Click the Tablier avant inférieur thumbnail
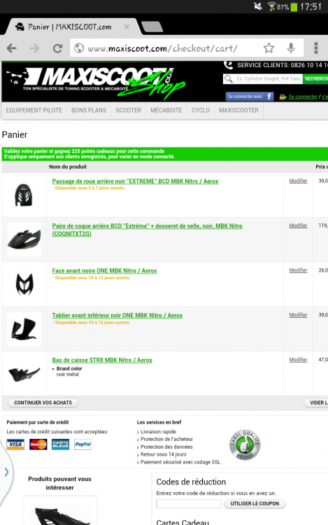Screen dimensions: 328x525 (24, 329)
